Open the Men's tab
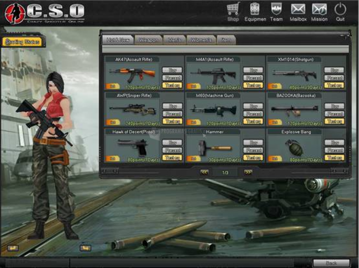Screen dimensions: 359x268 pos(174,40)
